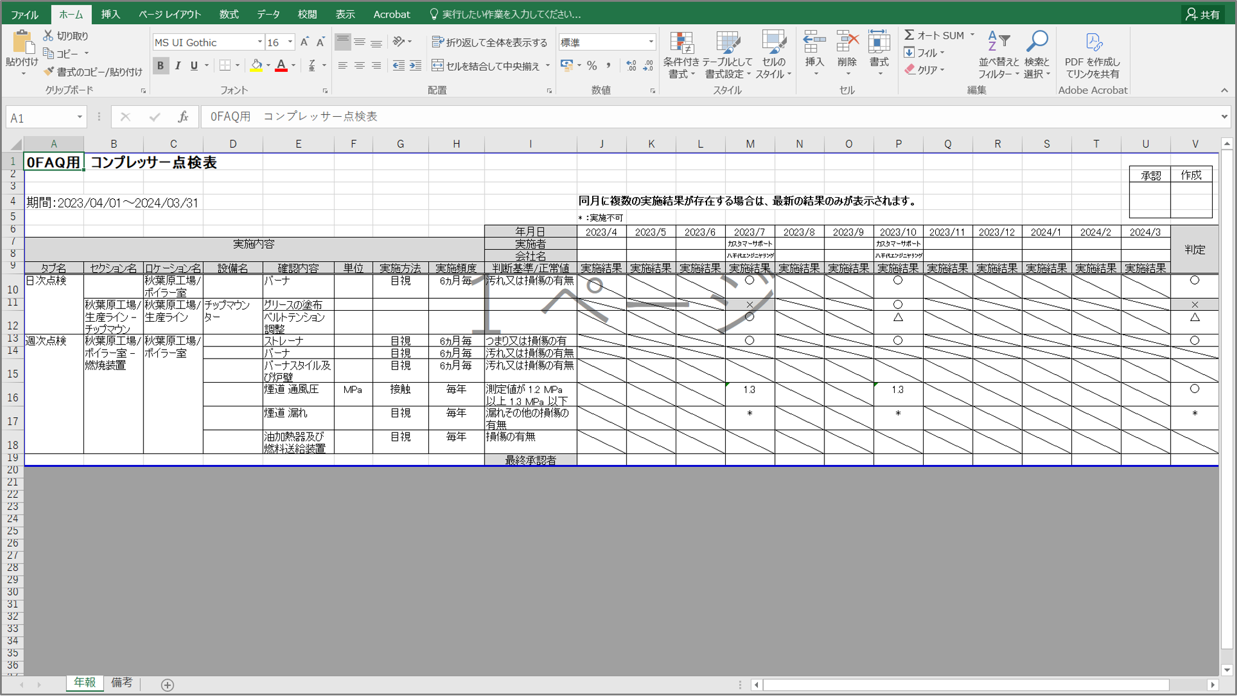Image resolution: width=1237 pixels, height=696 pixels.
Task: Add a new sheet with plus button
Action: pyautogui.click(x=168, y=684)
